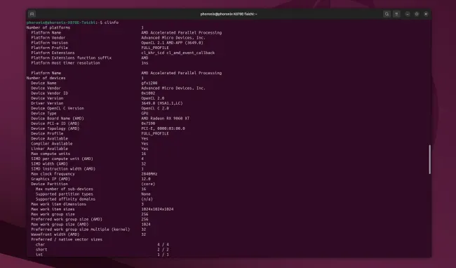Click the terminal vertical scrollbar thumb
This screenshot has width=456, height=268.
coord(429,159)
